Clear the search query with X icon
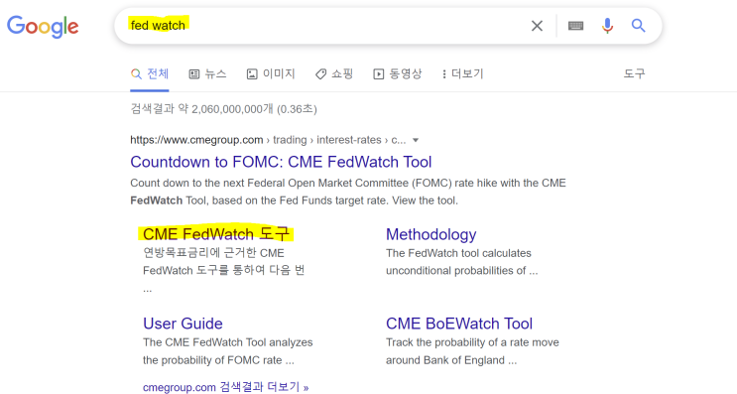The width and height of the screenshot is (737, 394). tap(537, 26)
